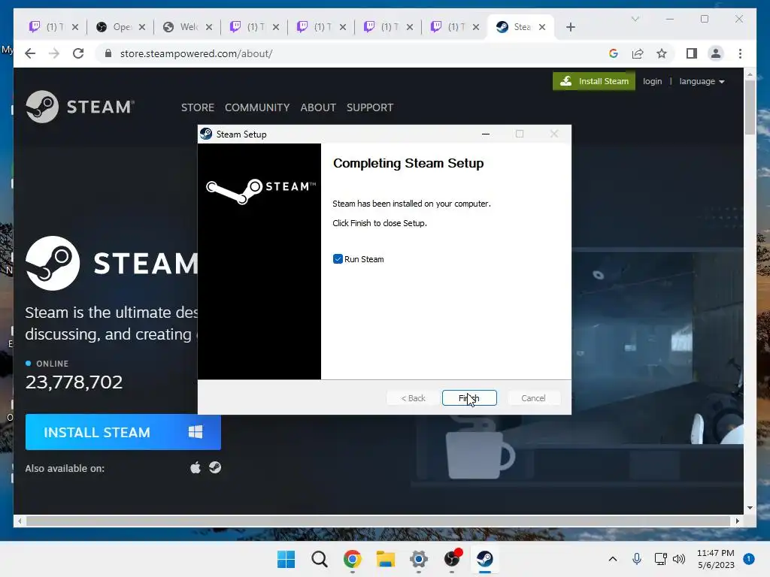Close the active Steam tab
The image size is (770, 577).
(542, 27)
